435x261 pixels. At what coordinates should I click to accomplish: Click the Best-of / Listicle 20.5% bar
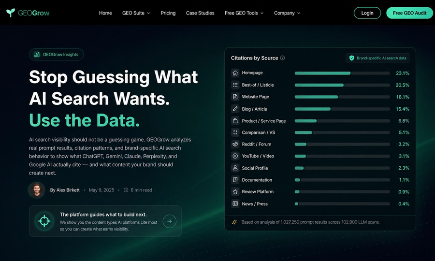(x=342, y=85)
